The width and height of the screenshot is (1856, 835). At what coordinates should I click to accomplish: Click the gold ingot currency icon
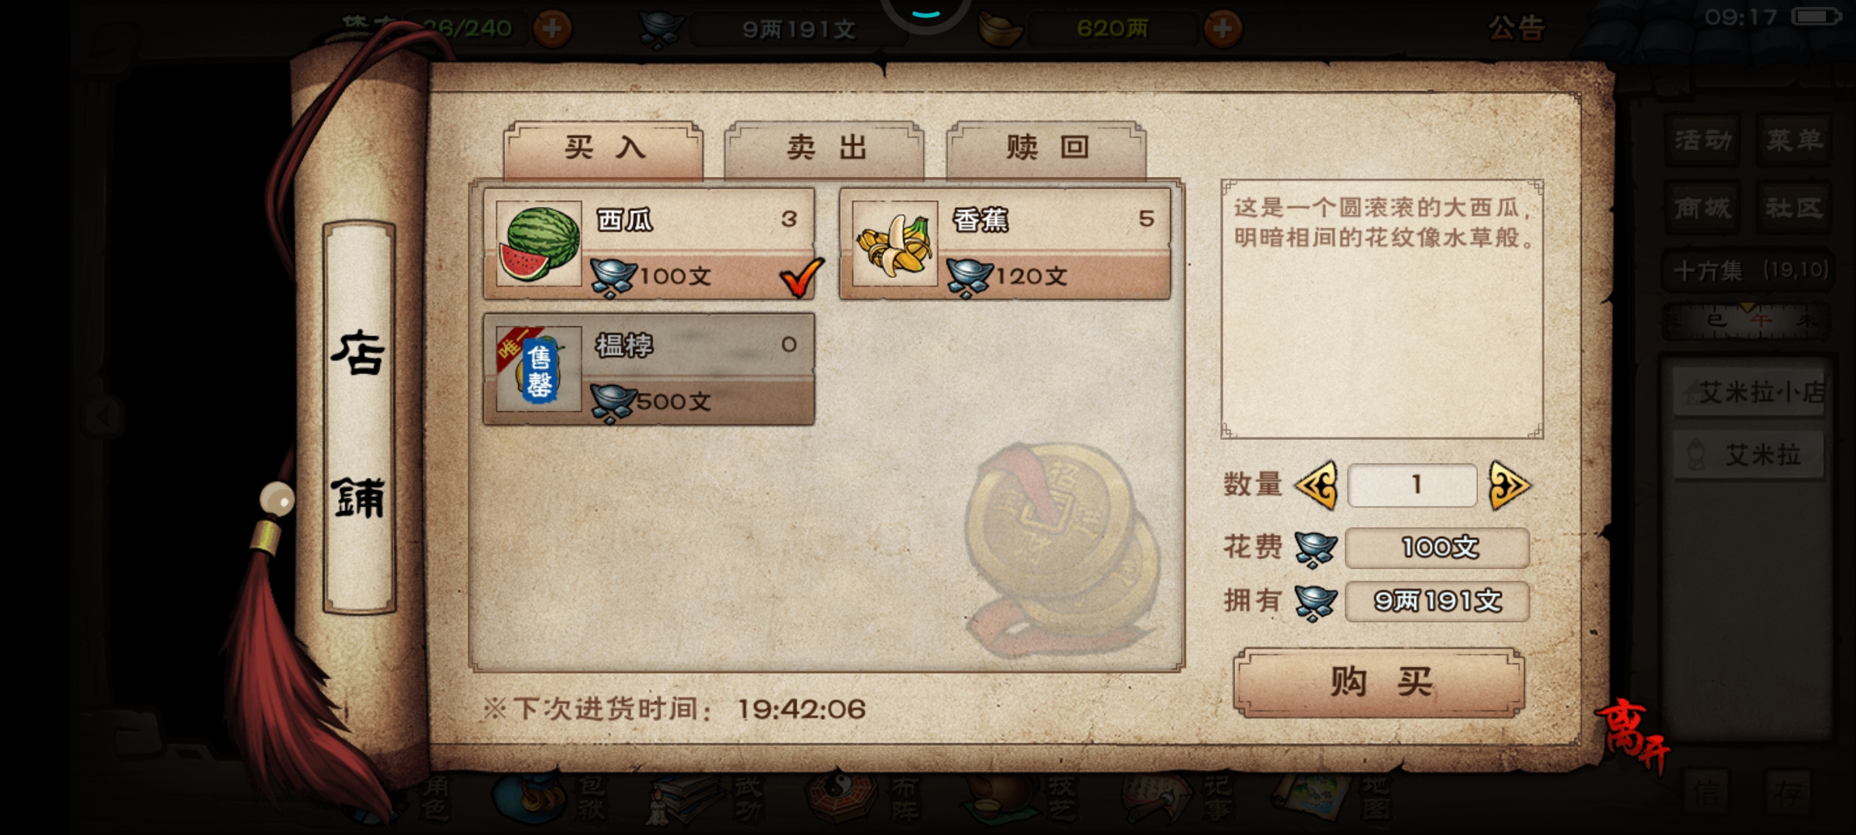[x=1001, y=29]
